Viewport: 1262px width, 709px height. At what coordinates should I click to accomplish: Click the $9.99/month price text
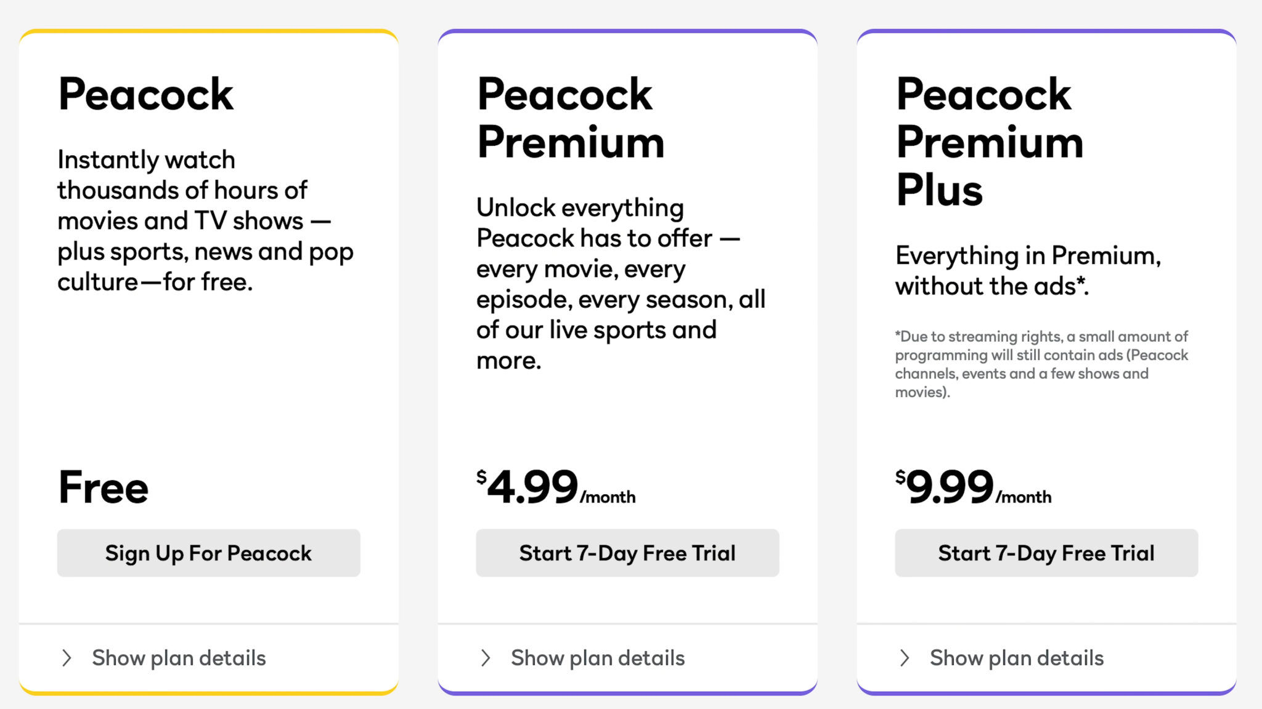coord(974,486)
